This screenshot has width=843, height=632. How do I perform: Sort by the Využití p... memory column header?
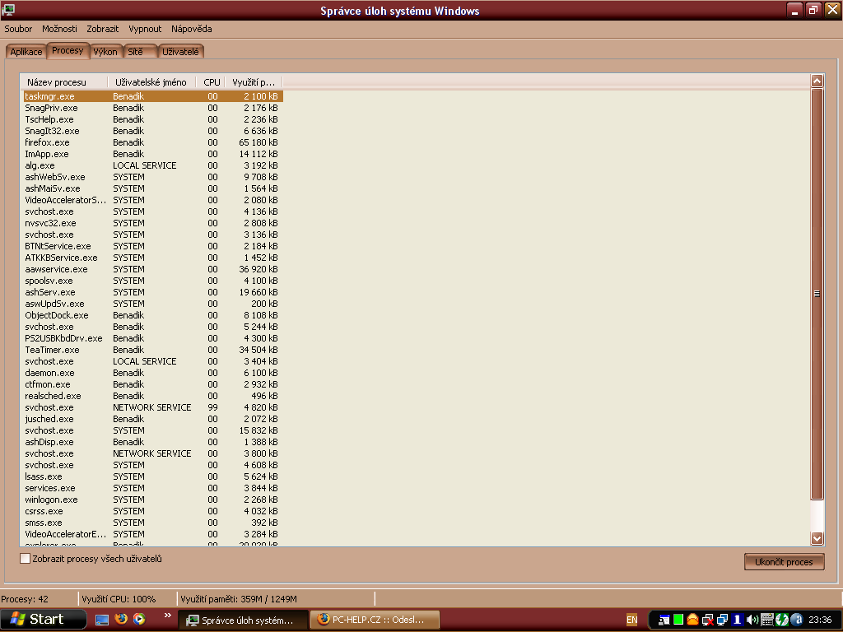(x=254, y=82)
